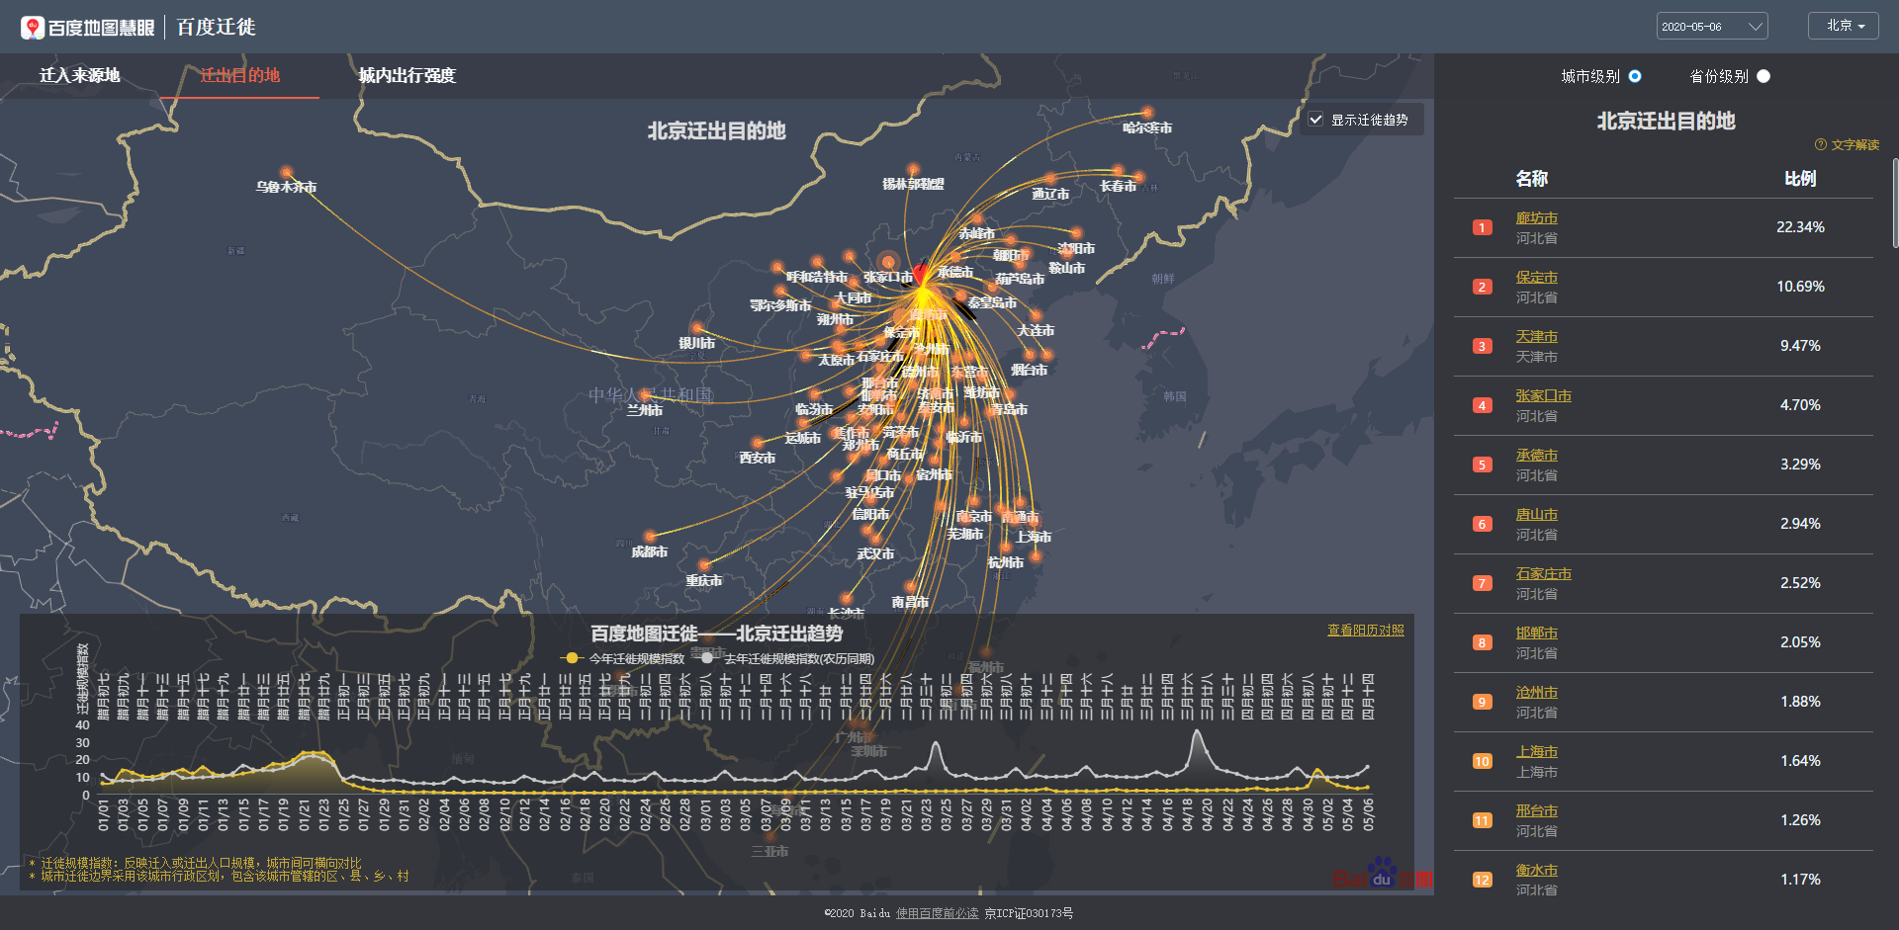Image resolution: width=1899 pixels, height=930 pixels.
Task: Select the 省份级别 radio button
Action: (1763, 76)
